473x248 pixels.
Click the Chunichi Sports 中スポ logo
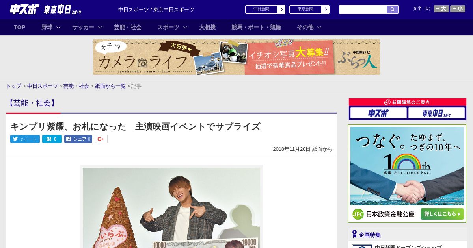24,9
